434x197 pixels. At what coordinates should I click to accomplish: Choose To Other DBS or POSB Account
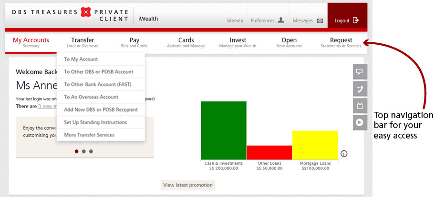click(x=101, y=72)
